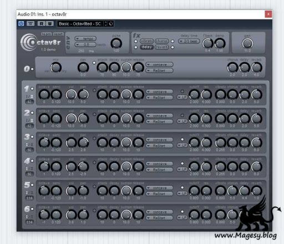Image resolution: width=284 pixels, height=244 pixels.
Task: Open voice 1 LP filter type dropdown
Action: [x=182, y=97]
